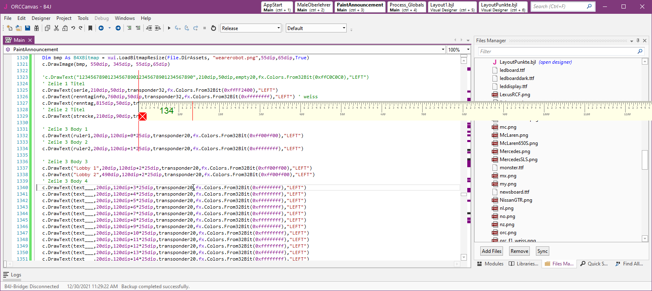Click the Files Manager Filter field
This screenshot has width=652, height=291.
point(557,52)
